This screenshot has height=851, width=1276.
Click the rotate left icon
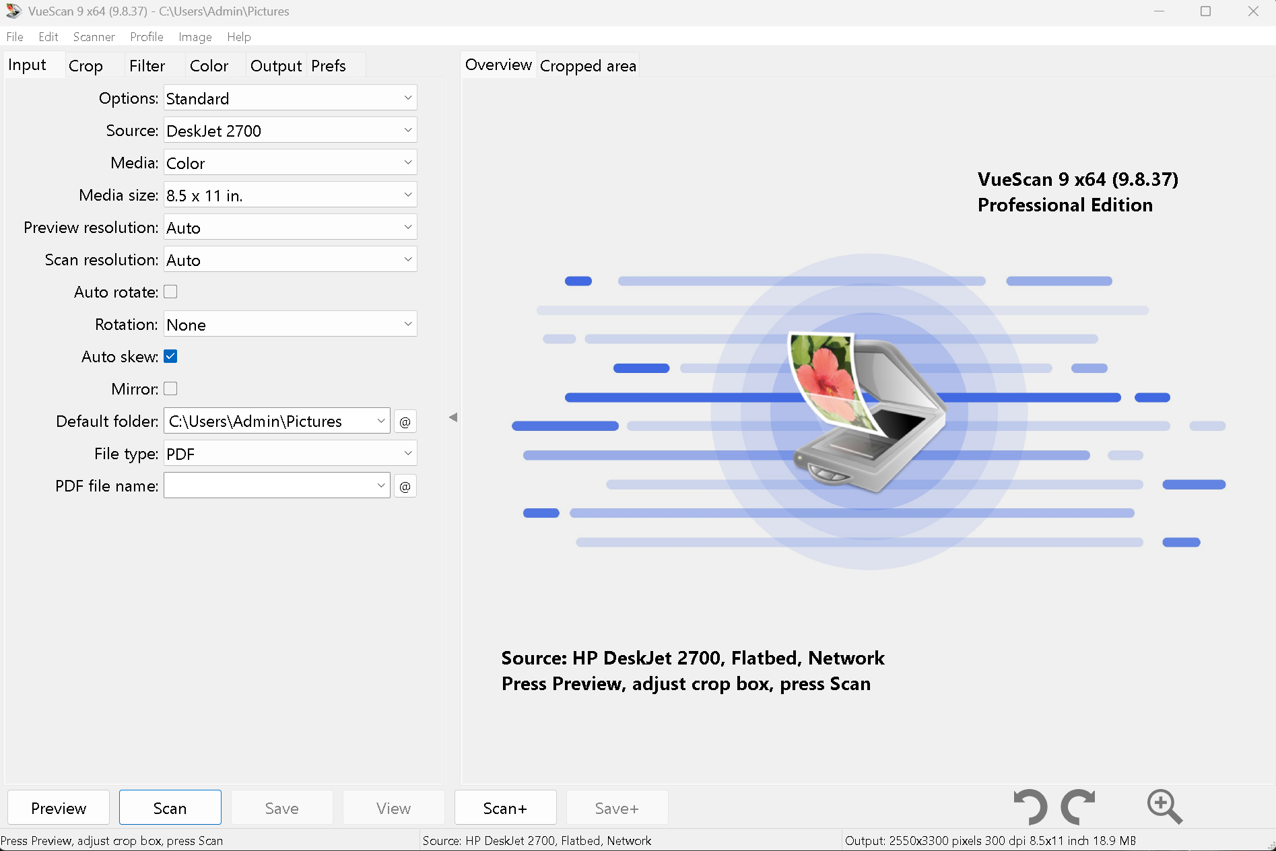coord(1030,807)
